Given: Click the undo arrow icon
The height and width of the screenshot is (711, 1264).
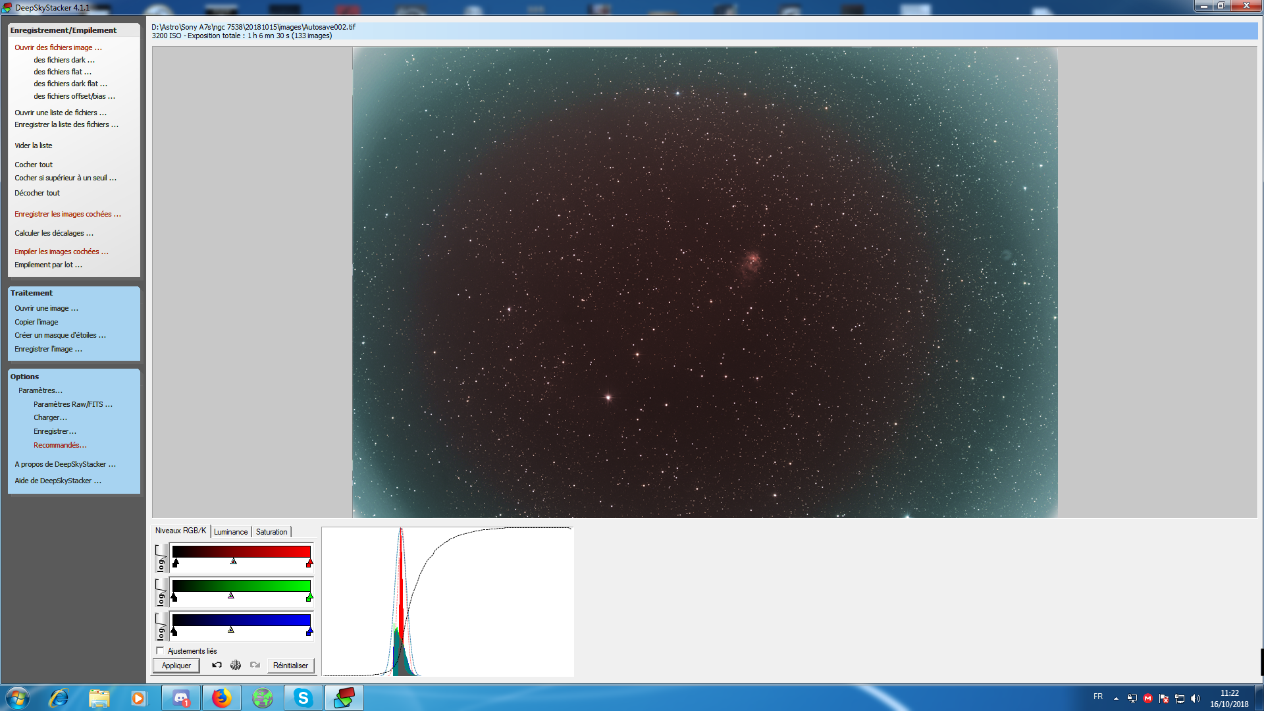Looking at the screenshot, I should (x=217, y=666).
